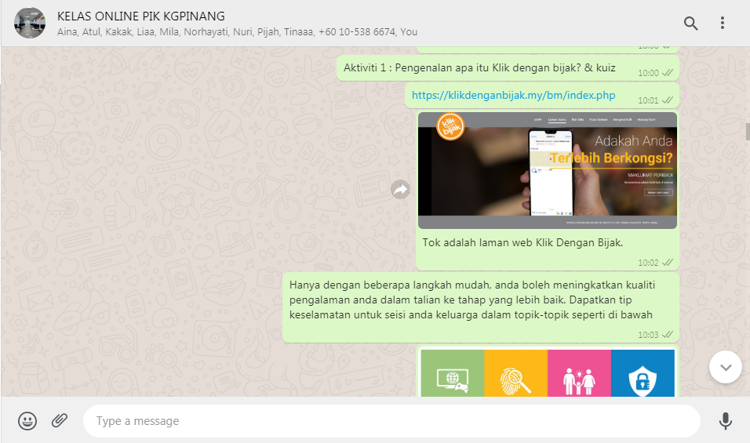The width and height of the screenshot is (750, 443).
Task: Open the three-dot chat menu
Action: pyautogui.click(x=723, y=24)
